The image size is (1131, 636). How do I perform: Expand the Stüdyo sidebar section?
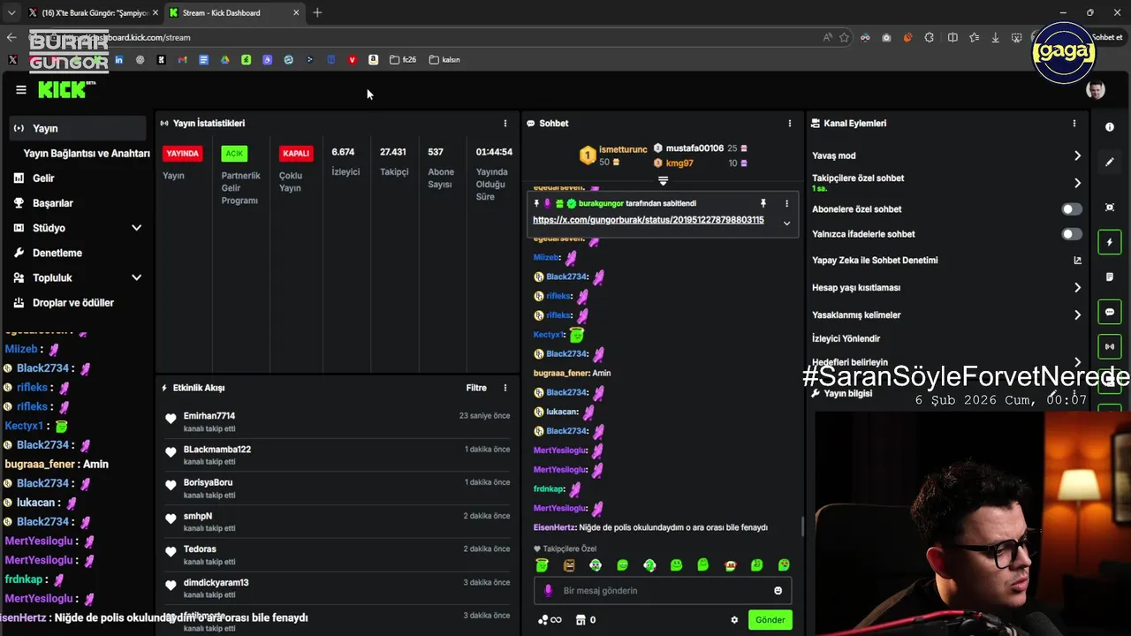[x=136, y=228]
